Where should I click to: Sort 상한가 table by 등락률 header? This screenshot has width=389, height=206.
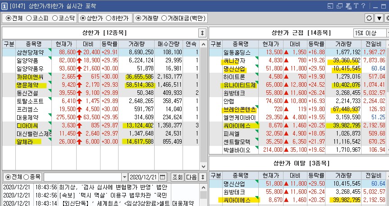click(x=110, y=44)
